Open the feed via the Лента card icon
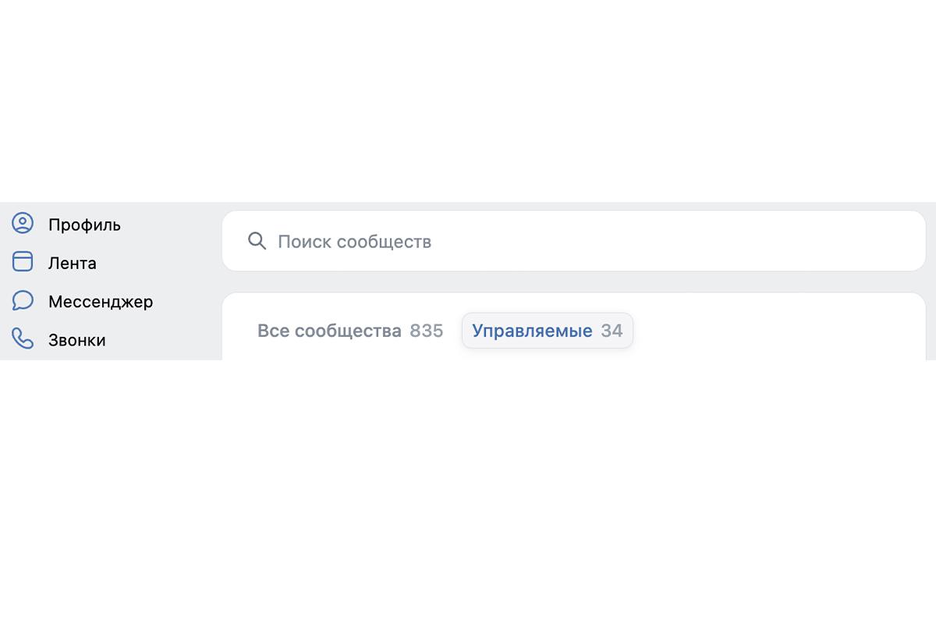This screenshot has height=624, width=936. [23, 262]
